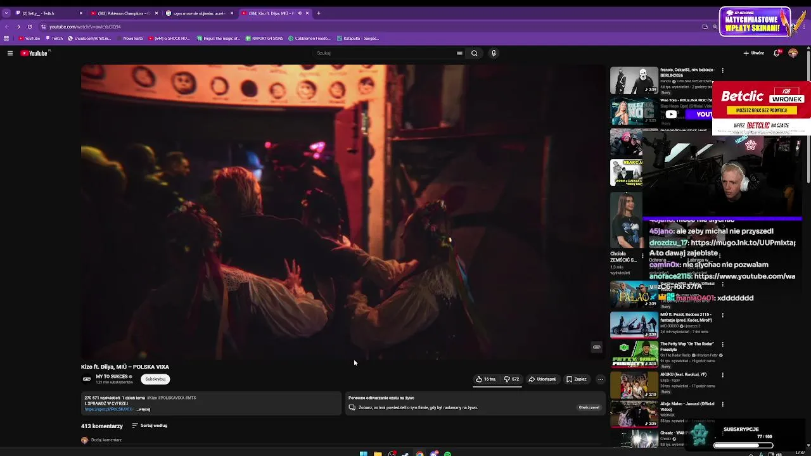Switch to the Setty__ Twitch tab
Screen dimensions: 811x456
point(48,13)
